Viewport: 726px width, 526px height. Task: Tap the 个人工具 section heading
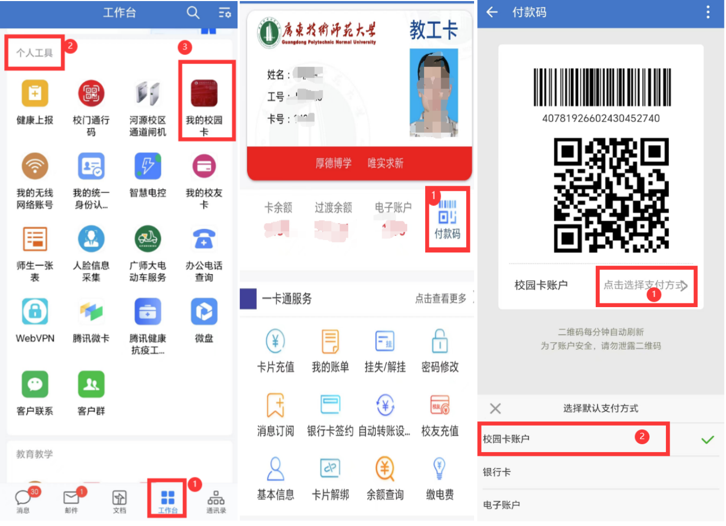click(35, 53)
